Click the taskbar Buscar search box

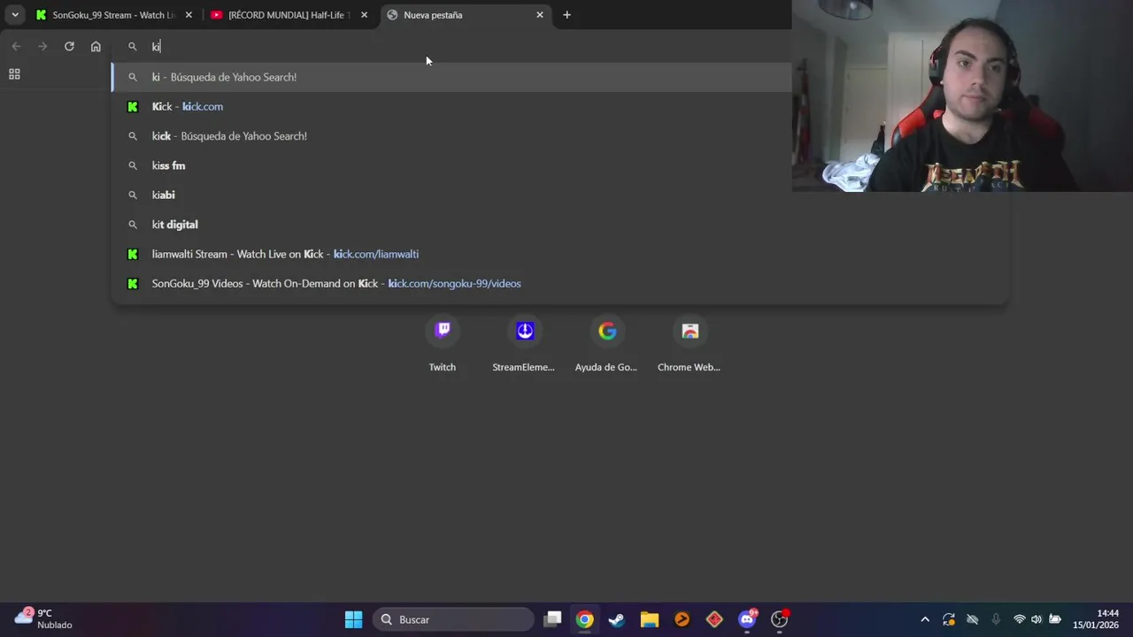click(x=453, y=619)
